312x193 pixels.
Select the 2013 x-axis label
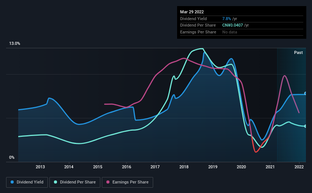point(40,167)
